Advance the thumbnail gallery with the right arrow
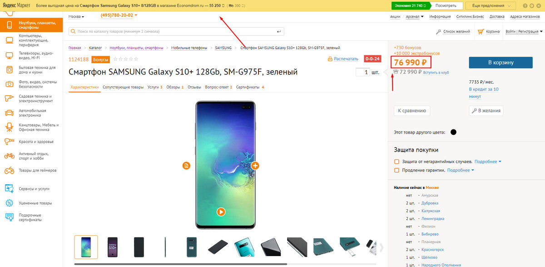 [381, 247]
